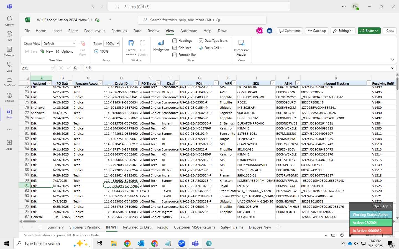Select the column K header

(x=336, y=78)
